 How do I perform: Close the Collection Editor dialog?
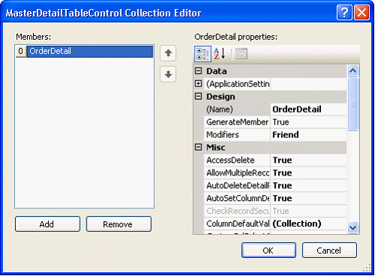click(361, 12)
